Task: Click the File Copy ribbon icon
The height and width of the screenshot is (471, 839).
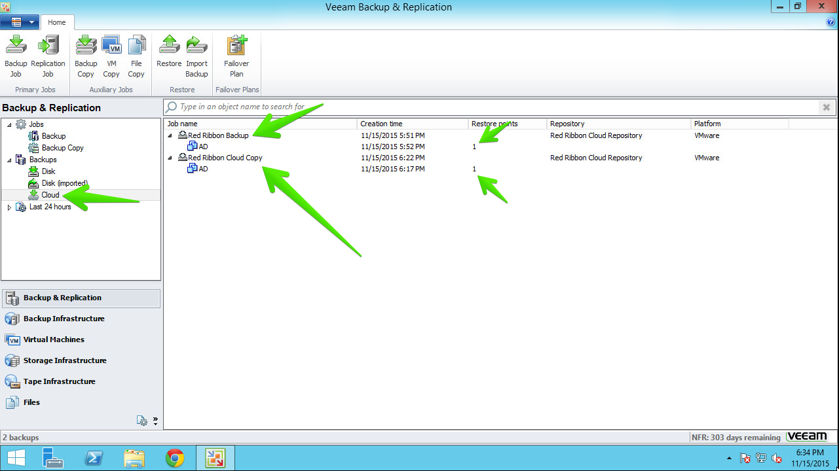Action: 136,56
